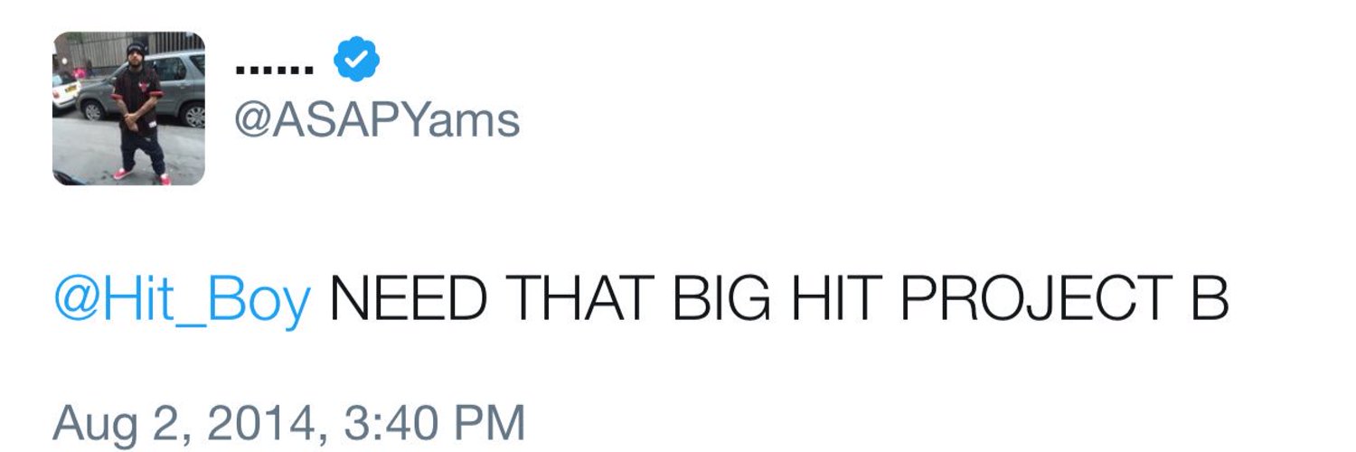Click the trailing letter B in tweet
This screenshot has width=1356, height=452.
(1210, 299)
